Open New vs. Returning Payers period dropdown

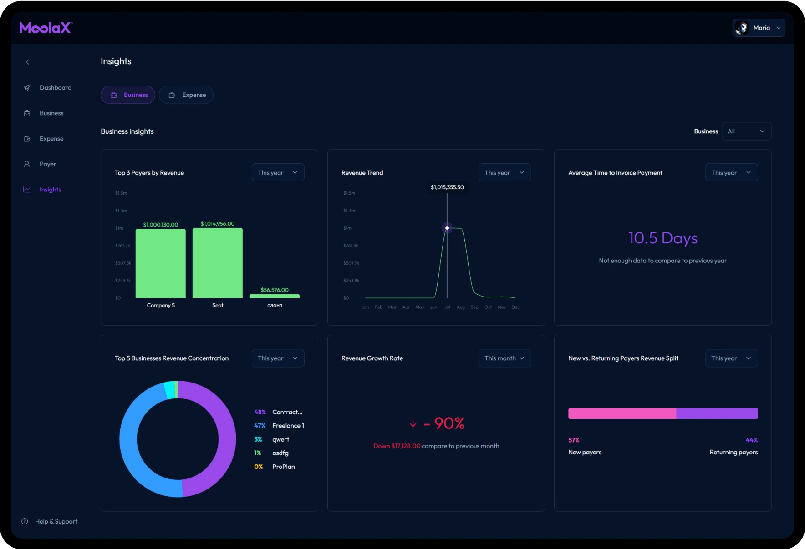(731, 358)
